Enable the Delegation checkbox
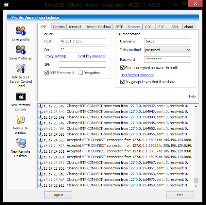 (80, 73)
